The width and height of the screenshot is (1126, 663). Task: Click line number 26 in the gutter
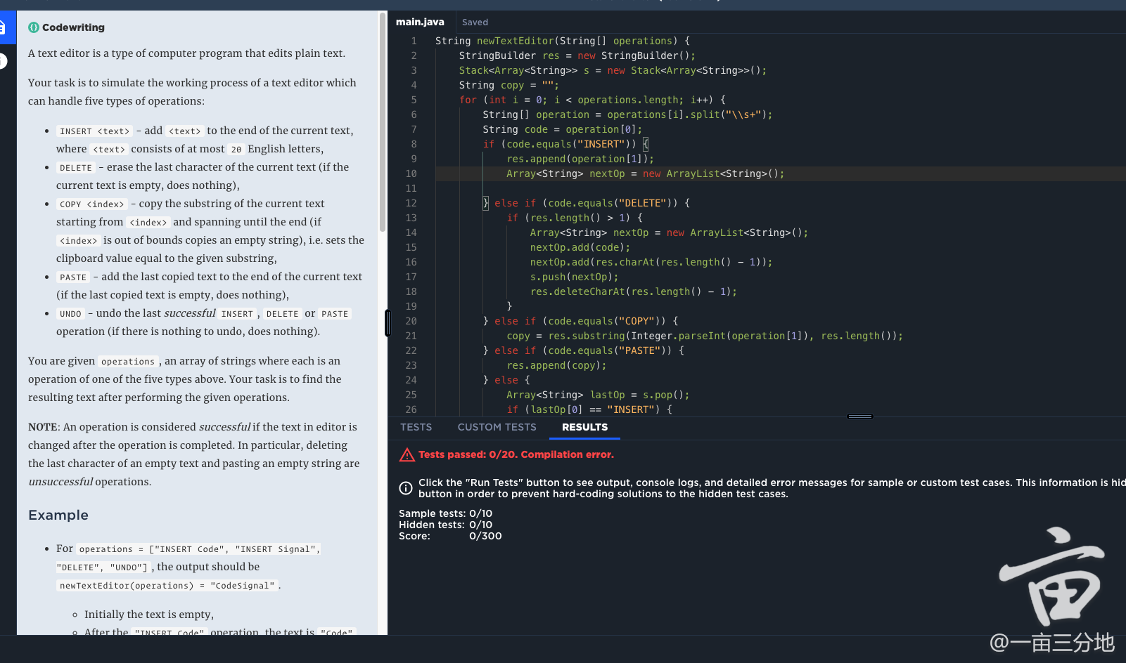coord(411,409)
